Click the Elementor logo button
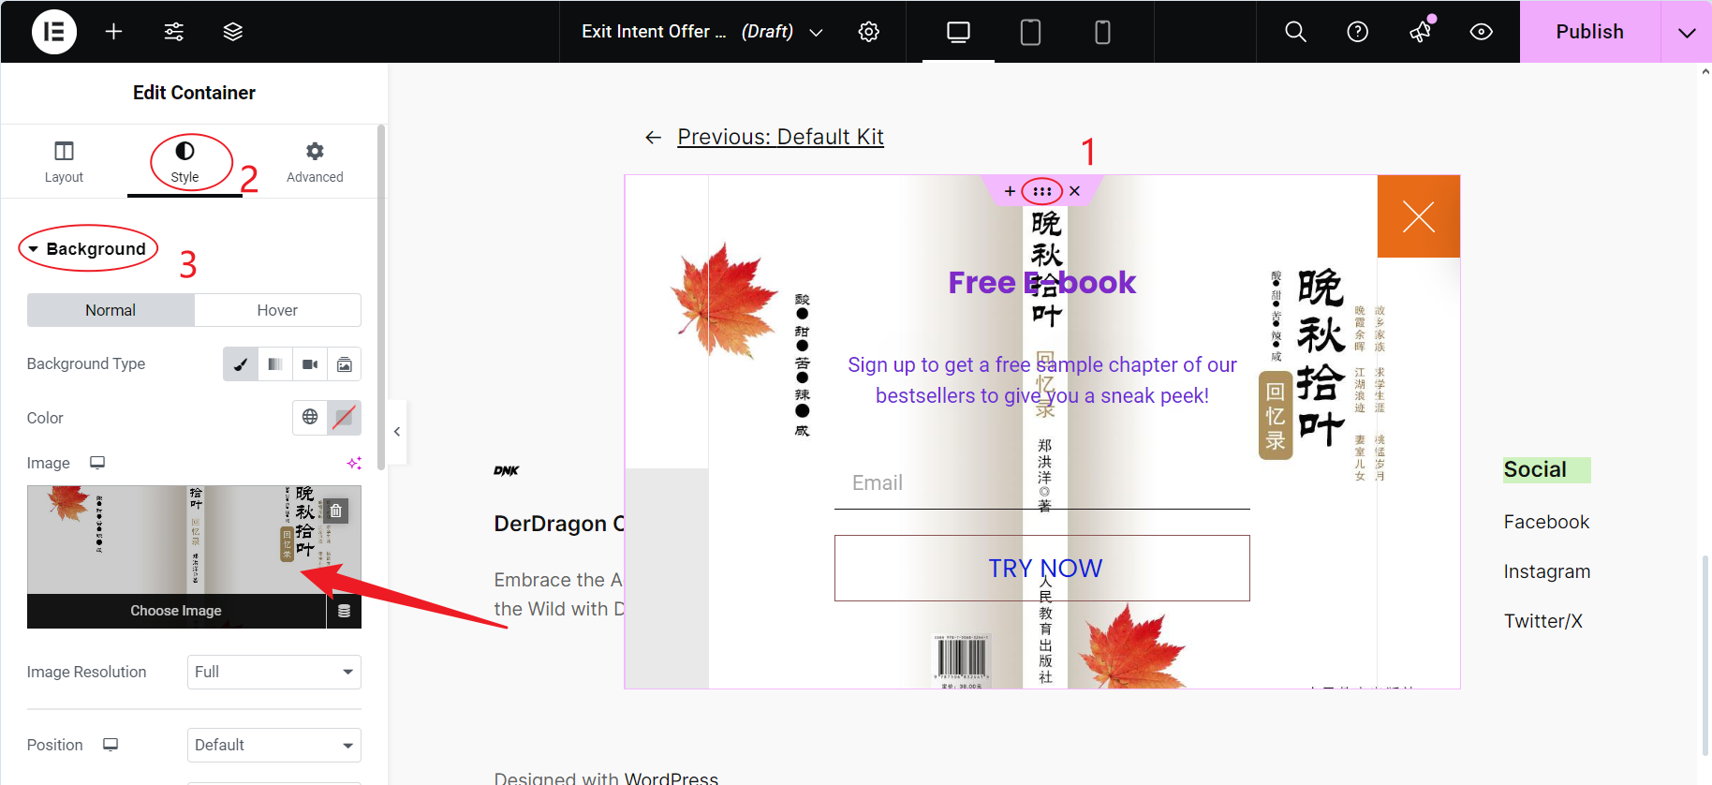Screen dimensions: 1712x785 point(54,32)
